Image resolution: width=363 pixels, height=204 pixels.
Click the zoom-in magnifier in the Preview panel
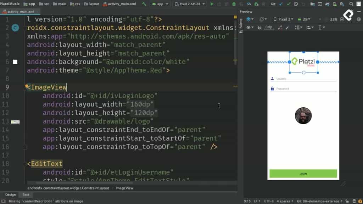[x=341, y=19]
